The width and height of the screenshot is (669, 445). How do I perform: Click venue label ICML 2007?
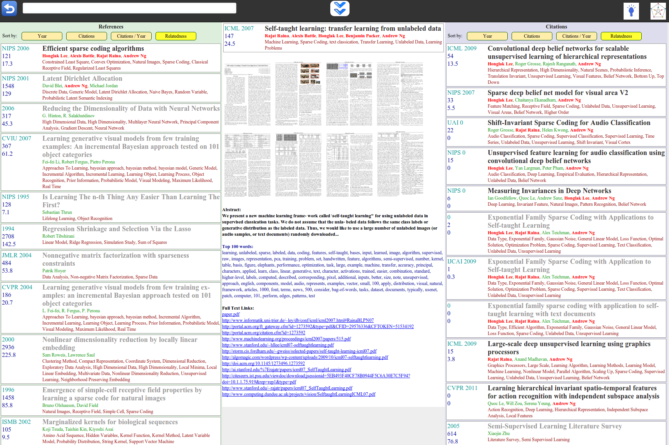(x=239, y=28)
